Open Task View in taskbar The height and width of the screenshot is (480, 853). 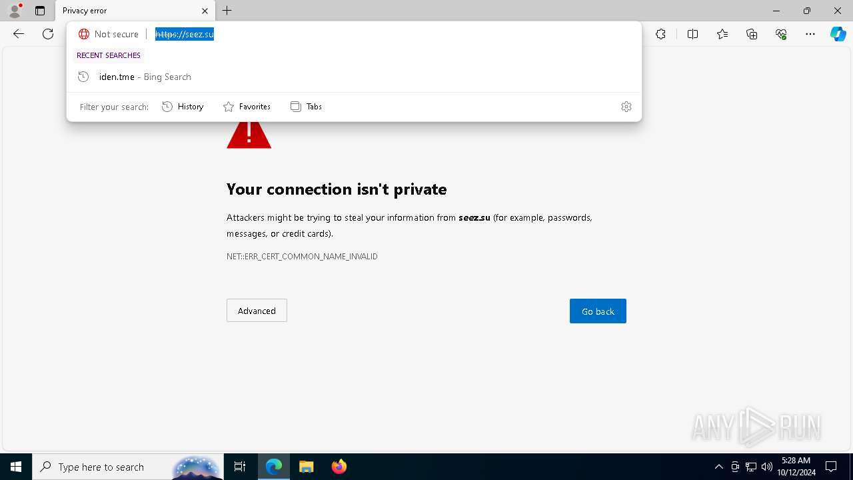[240, 467]
